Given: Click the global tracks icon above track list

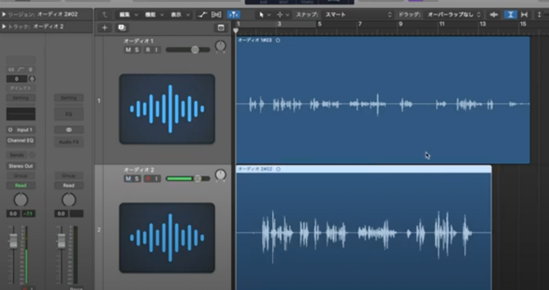Looking at the screenshot, I should coord(221,28).
